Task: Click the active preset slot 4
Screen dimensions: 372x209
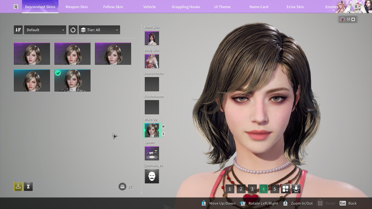Action: pyautogui.click(x=263, y=189)
